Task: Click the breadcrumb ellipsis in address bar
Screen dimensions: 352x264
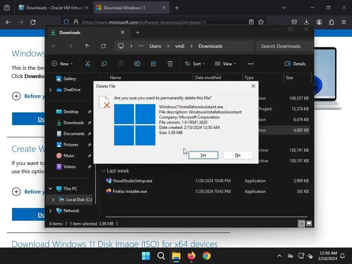Action: pyautogui.click(x=141, y=46)
